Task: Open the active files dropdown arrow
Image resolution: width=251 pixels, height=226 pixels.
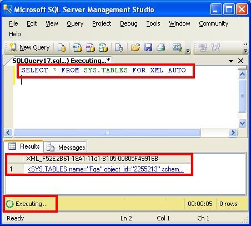Action: (x=231, y=61)
